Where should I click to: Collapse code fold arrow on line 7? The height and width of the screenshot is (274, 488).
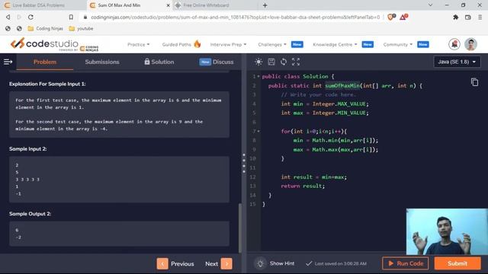tap(258, 132)
